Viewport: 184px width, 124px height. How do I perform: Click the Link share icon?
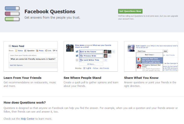coord(46,51)
